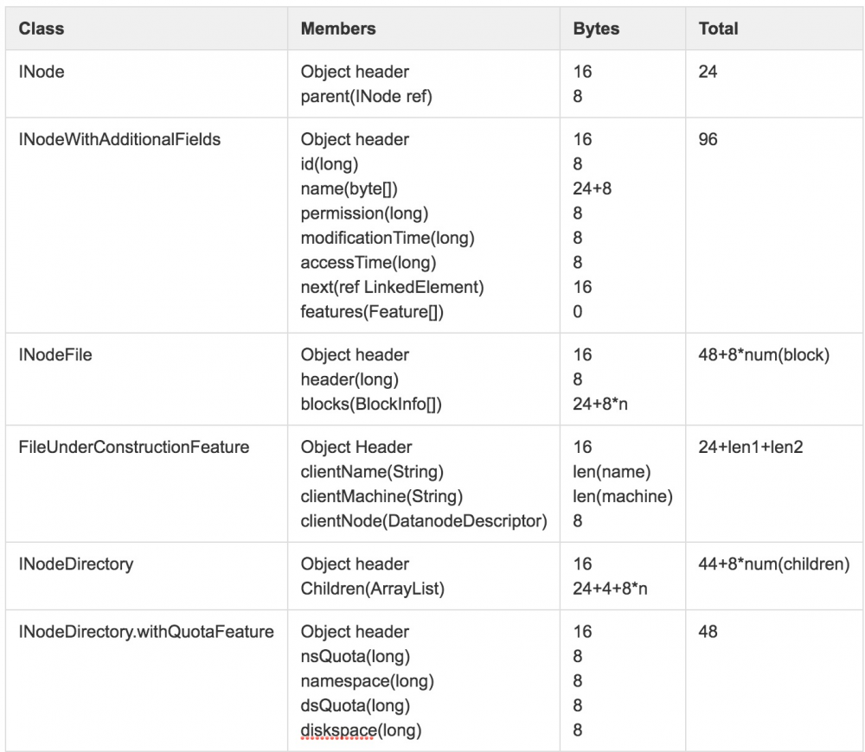
Task: Click the Total column header
Action: click(718, 29)
